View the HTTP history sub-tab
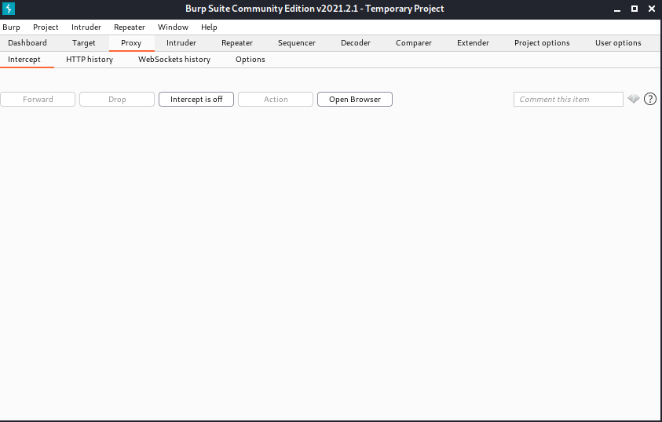 click(90, 60)
